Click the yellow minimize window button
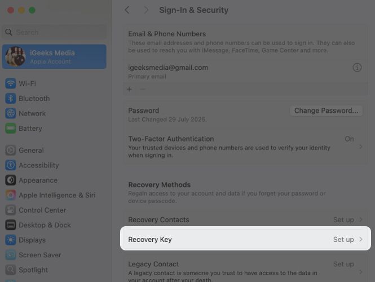The image size is (375, 282). pyautogui.click(x=21, y=10)
